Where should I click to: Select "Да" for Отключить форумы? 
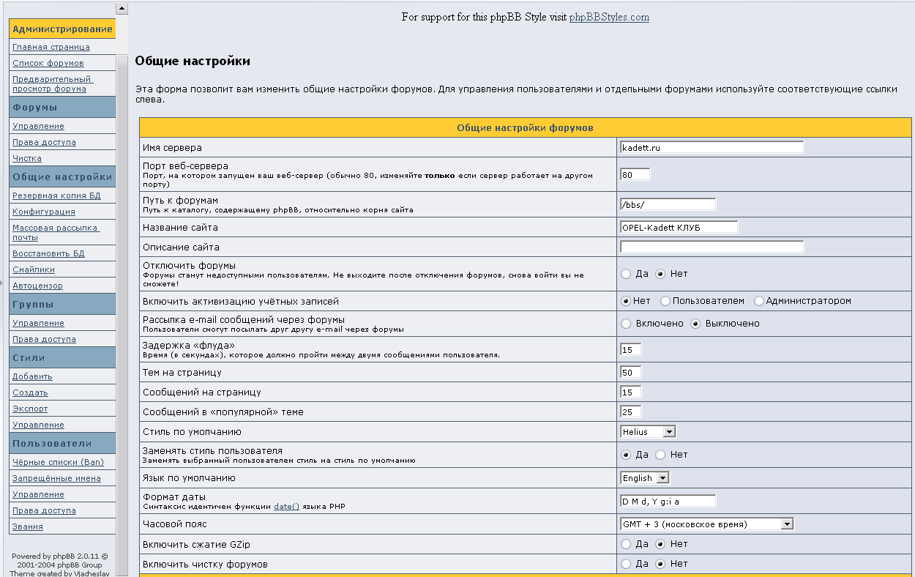(626, 274)
